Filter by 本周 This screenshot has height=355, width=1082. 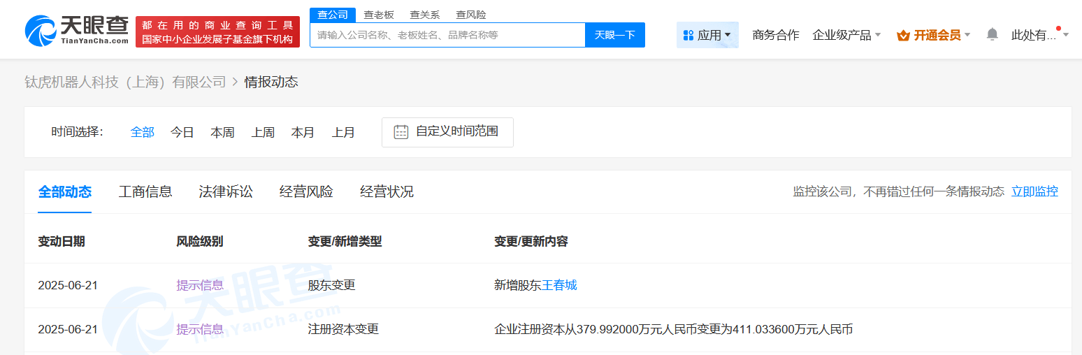coord(223,132)
